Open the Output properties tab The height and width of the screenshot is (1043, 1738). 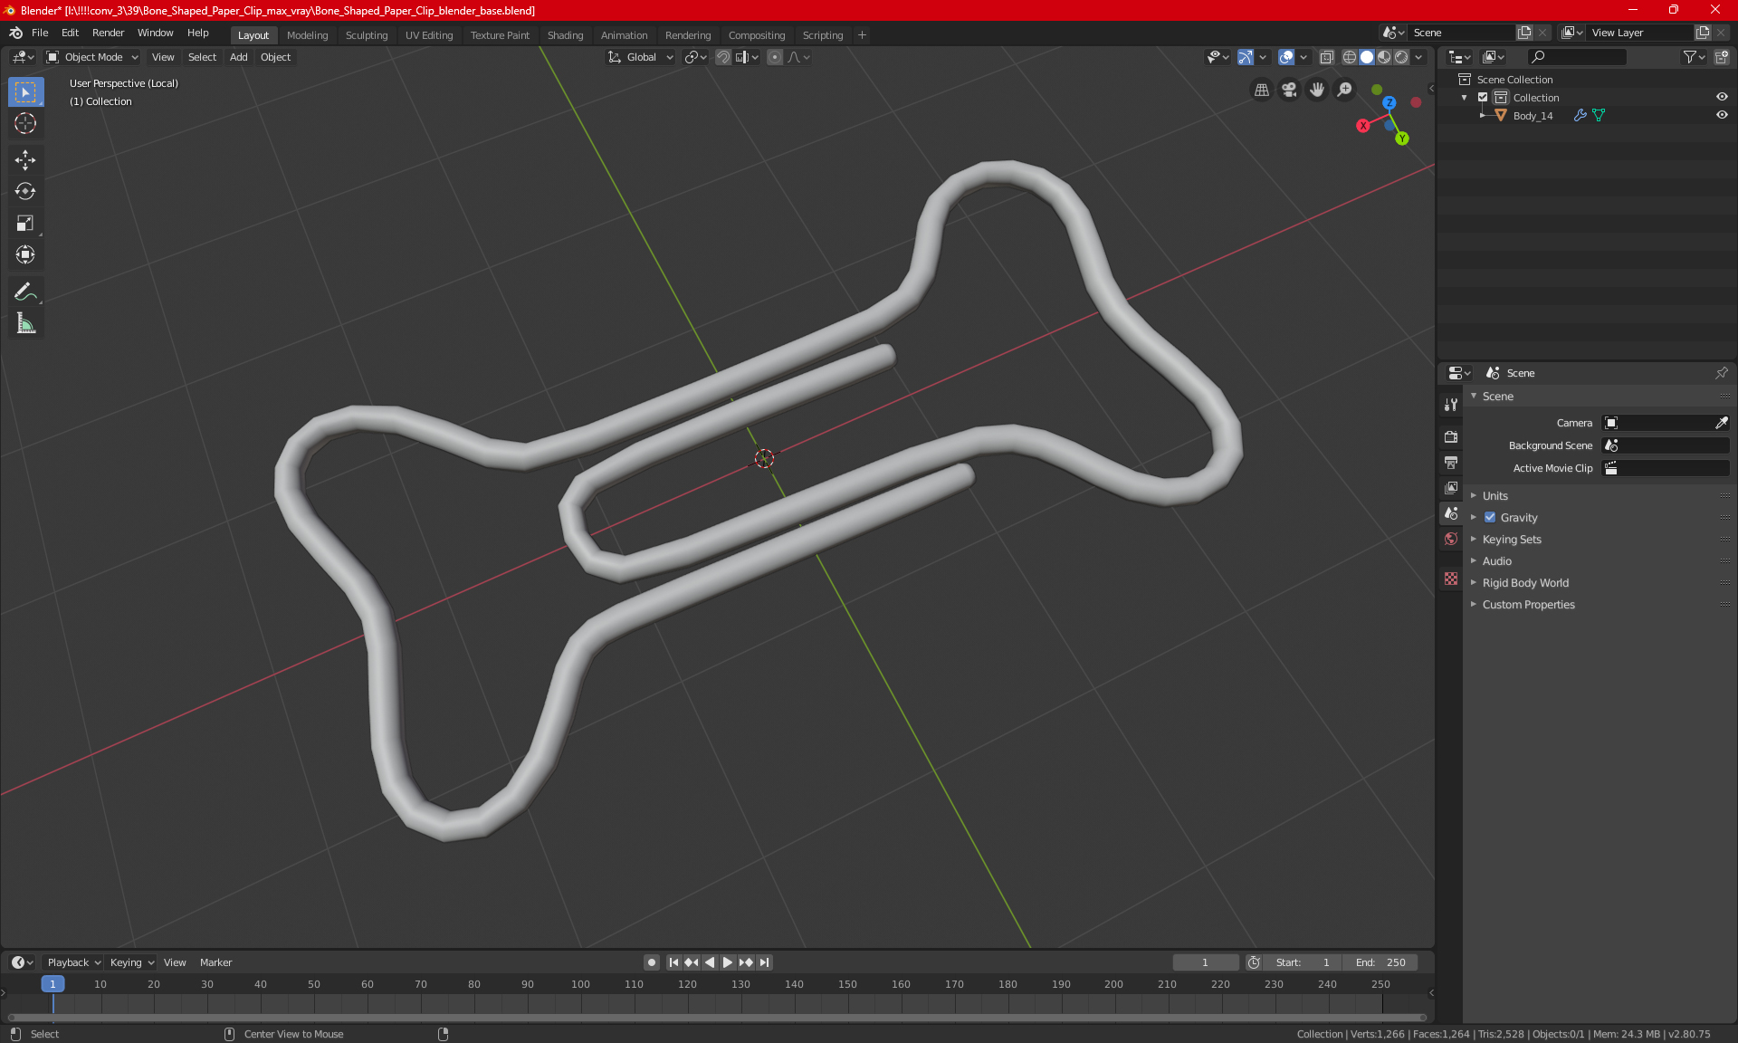coord(1451,463)
